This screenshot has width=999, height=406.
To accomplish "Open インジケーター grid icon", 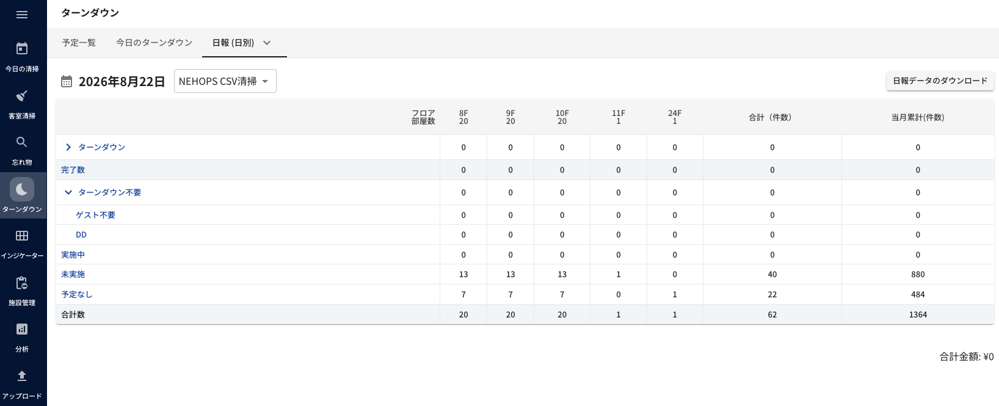I will click(x=22, y=236).
